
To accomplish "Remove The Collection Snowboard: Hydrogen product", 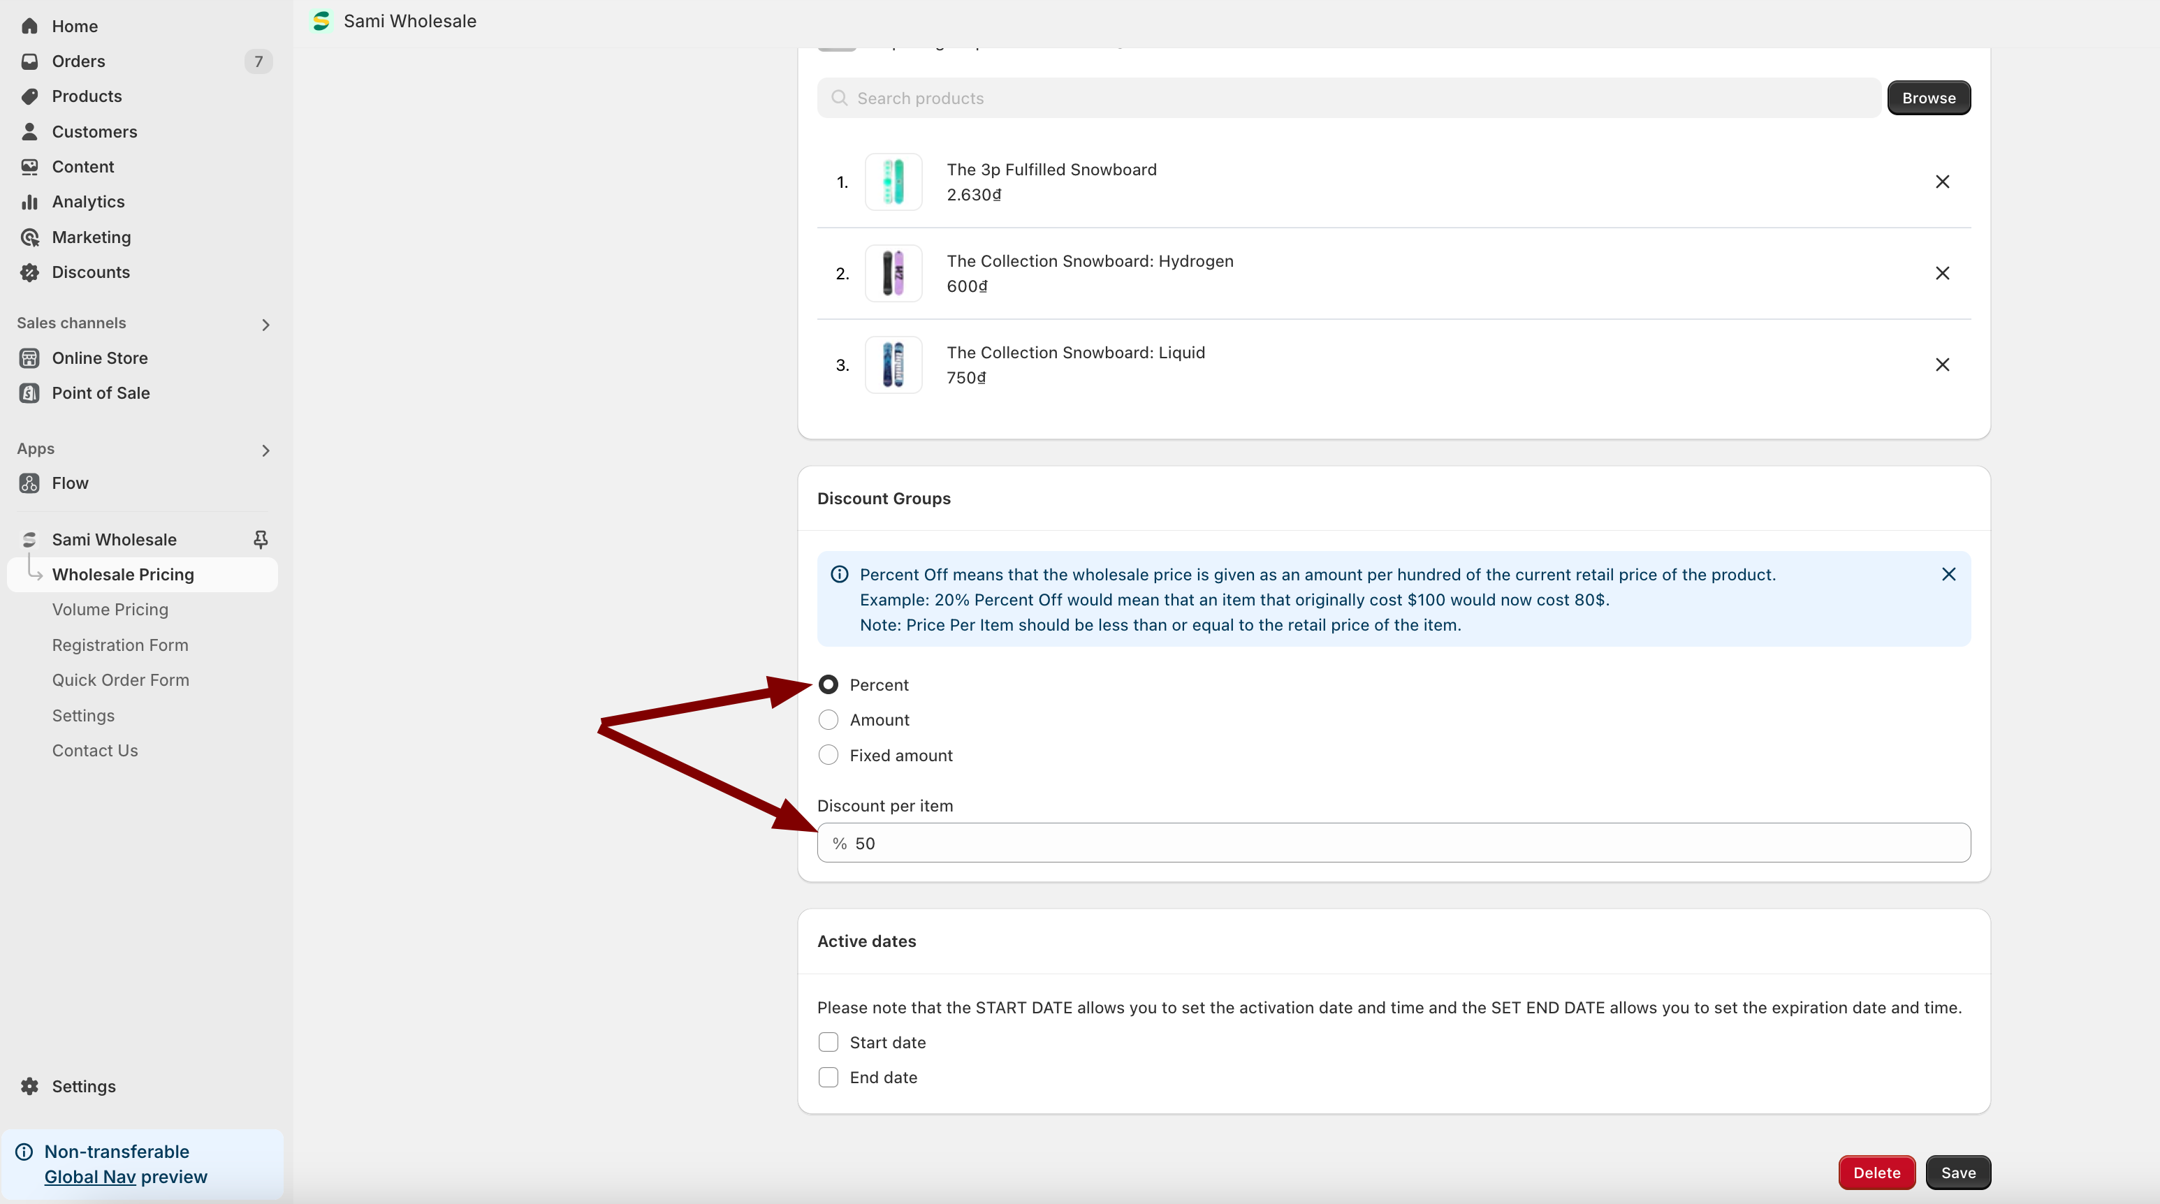I will tap(1942, 273).
